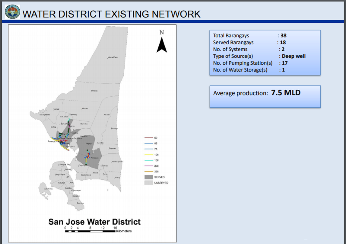Image resolution: width=346 pixels, height=244 pixels.
Task: Select the 'No. of Systems' label
Action: (x=230, y=49)
